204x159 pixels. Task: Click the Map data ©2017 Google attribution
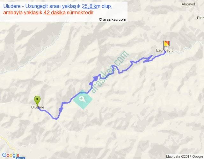click(185, 156)
